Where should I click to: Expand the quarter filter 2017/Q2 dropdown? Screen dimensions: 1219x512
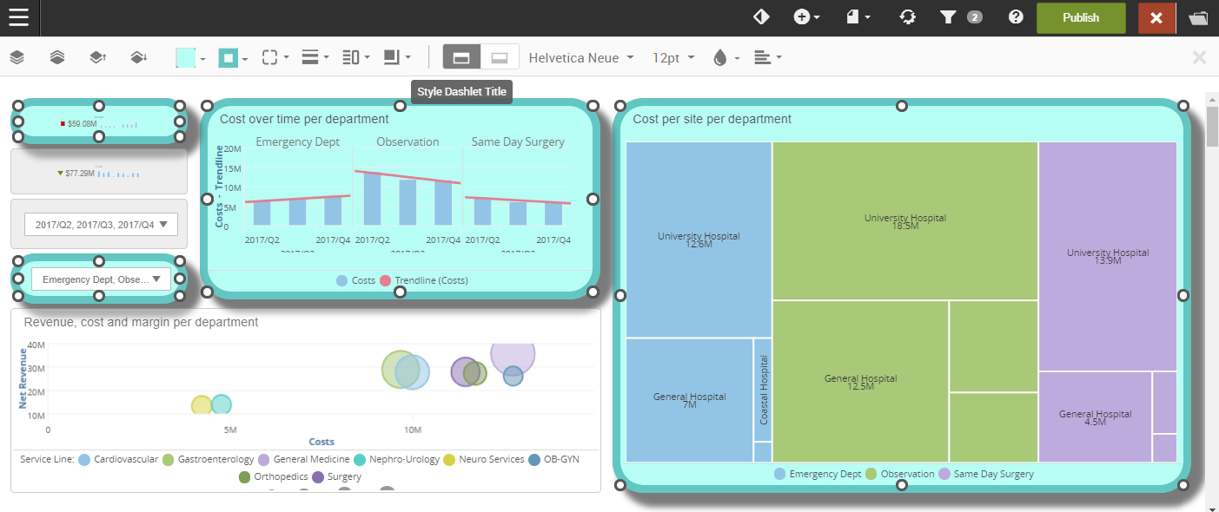tap(102, 225)
